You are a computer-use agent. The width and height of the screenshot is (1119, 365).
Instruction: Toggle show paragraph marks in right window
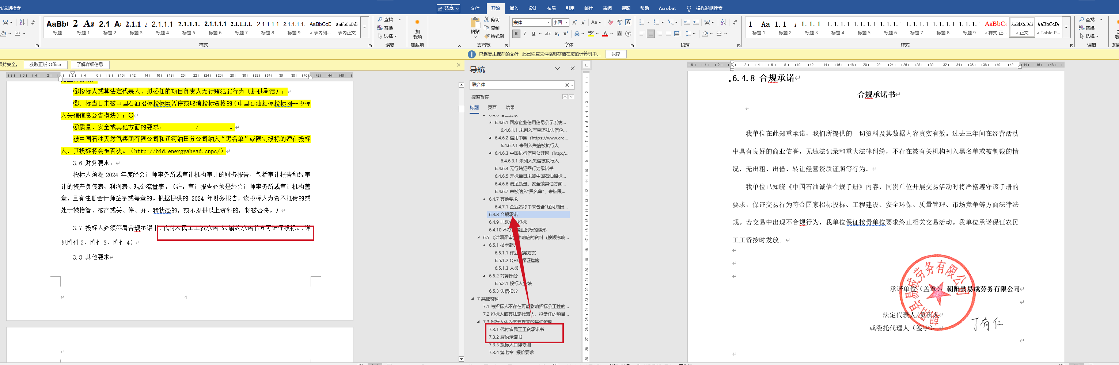[735, 22]
